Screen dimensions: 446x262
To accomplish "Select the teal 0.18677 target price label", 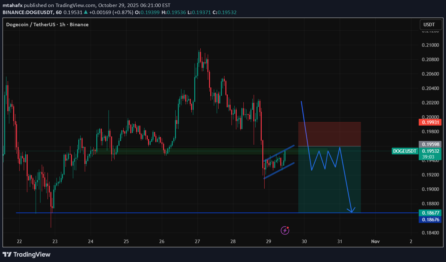I will point(430,212).
